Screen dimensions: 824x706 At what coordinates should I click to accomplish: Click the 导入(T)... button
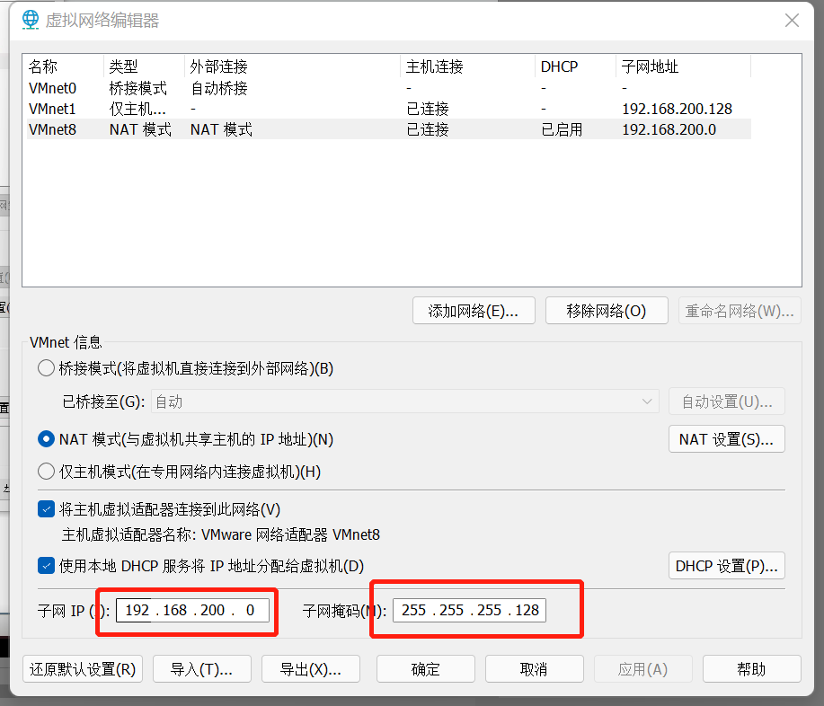tap(202, 669)
